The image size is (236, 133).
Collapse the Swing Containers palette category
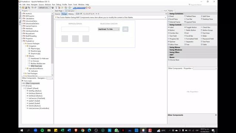click(192, 14)
